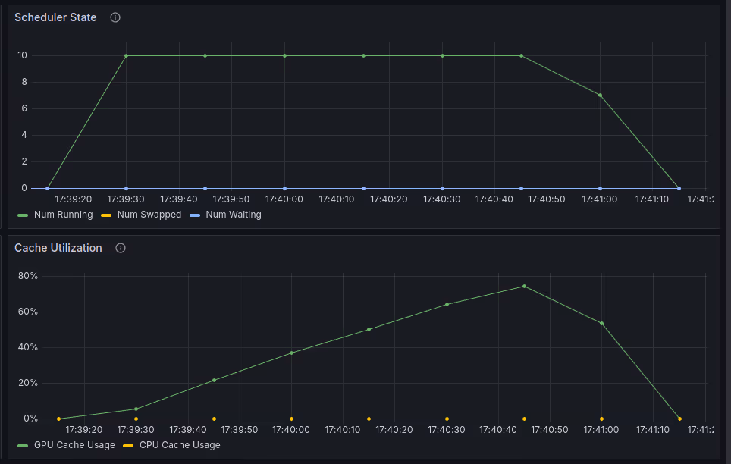The image size is (731, 464).
Task: Toggle the Num Waiting legend series
Action: pos(234,215)
